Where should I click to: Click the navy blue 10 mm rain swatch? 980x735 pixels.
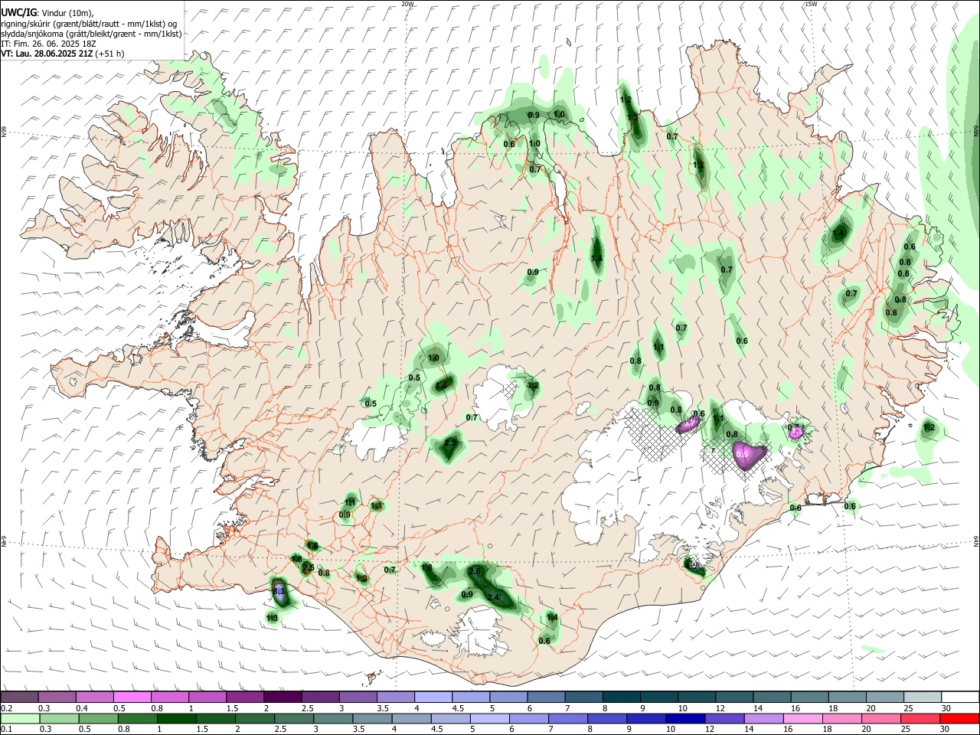tap(685, 719)
